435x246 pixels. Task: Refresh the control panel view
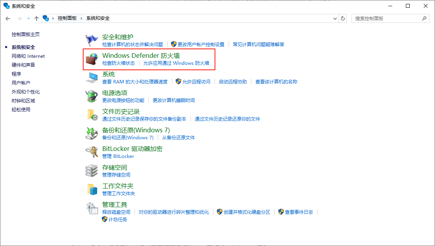(343, 19)
